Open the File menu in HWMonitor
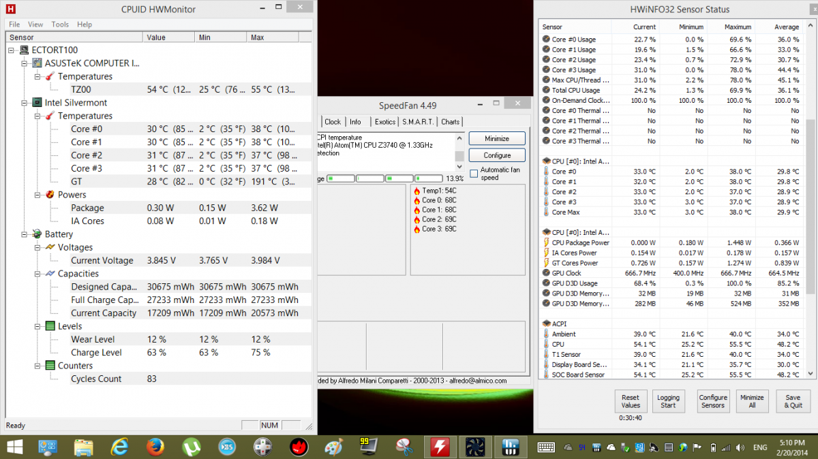818x459 pixels. pos(14,25)
